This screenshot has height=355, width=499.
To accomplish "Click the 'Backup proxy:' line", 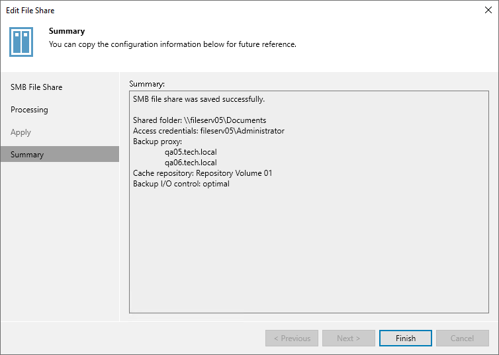I will 158,141.
